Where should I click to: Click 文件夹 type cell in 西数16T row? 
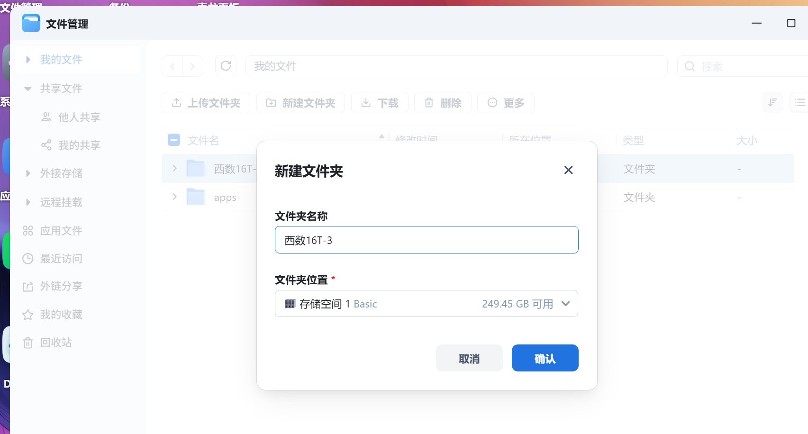(639, 169)
